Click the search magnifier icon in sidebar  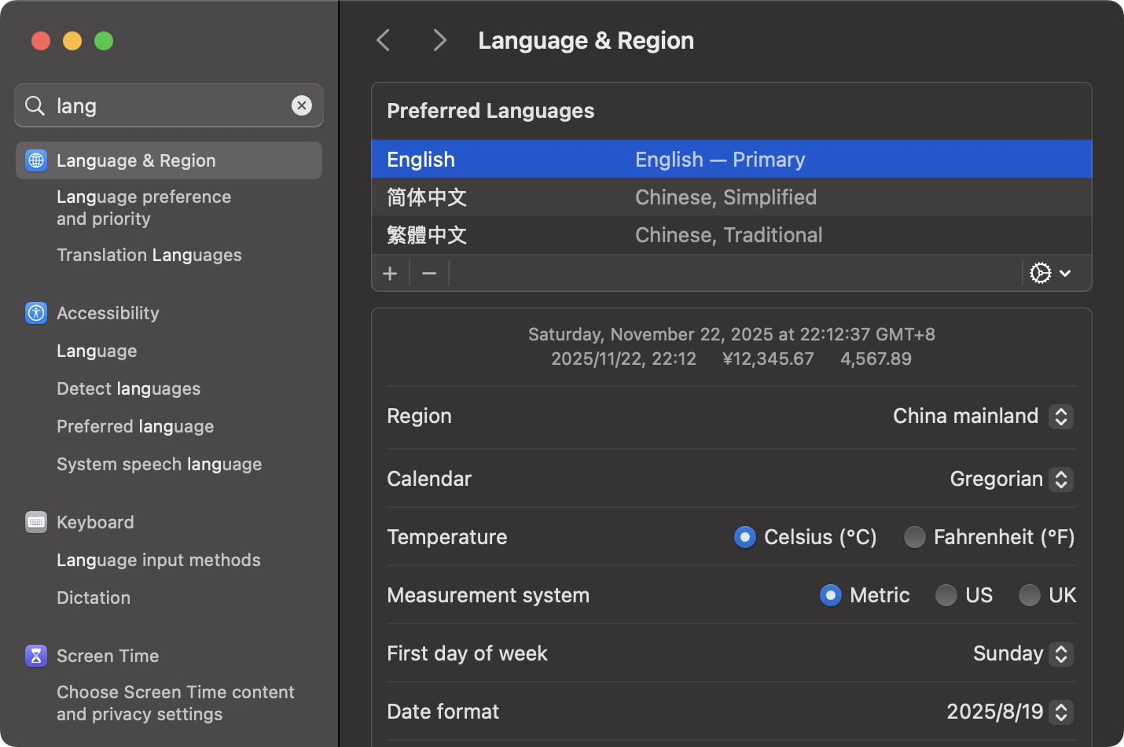pyautogui.click(x=34, y=105)
